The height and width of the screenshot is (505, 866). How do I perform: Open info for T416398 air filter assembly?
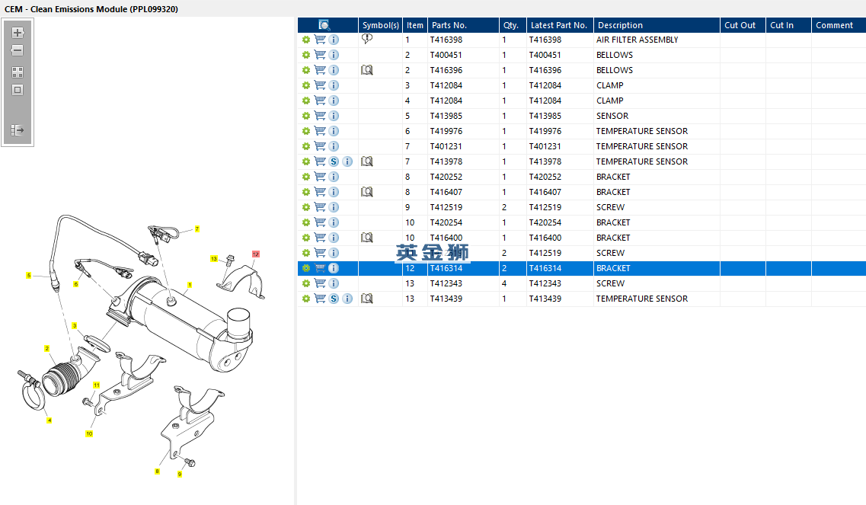(334, 40)
